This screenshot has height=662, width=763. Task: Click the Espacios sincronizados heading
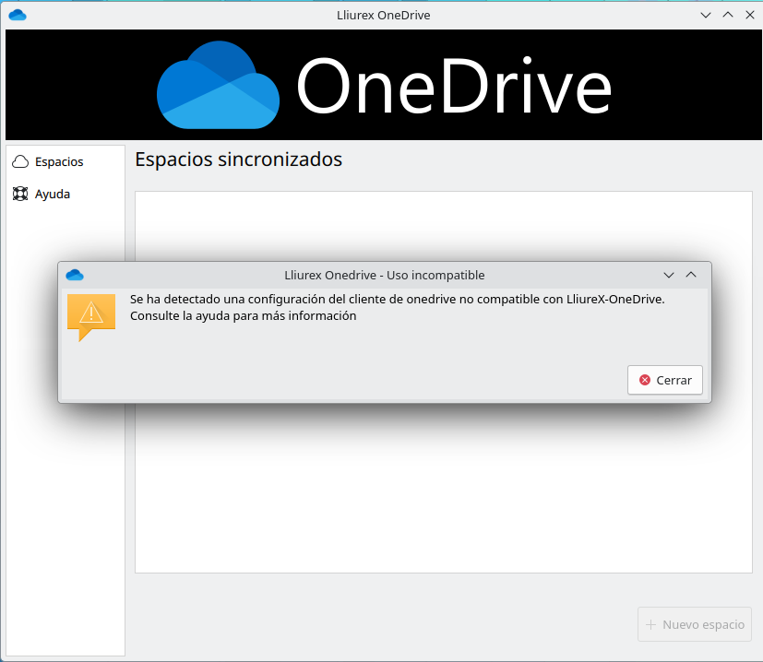(237, 159)
